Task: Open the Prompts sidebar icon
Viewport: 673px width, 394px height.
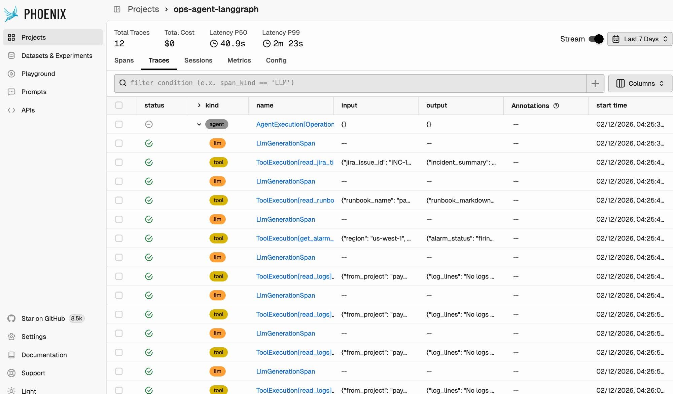Action: click(11, 92)
